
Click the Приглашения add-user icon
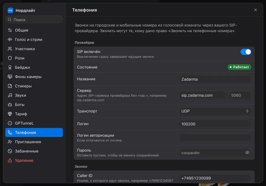point(10,142)
